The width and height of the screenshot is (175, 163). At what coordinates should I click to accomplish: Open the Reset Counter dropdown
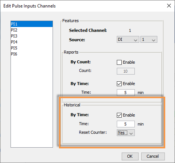point(126,133)
